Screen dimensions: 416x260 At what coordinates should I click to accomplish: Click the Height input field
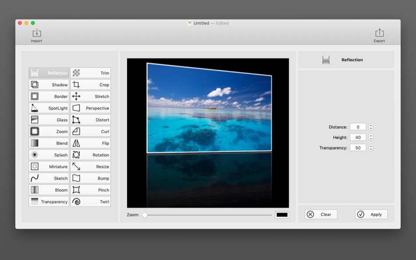(x=358, y=137)
